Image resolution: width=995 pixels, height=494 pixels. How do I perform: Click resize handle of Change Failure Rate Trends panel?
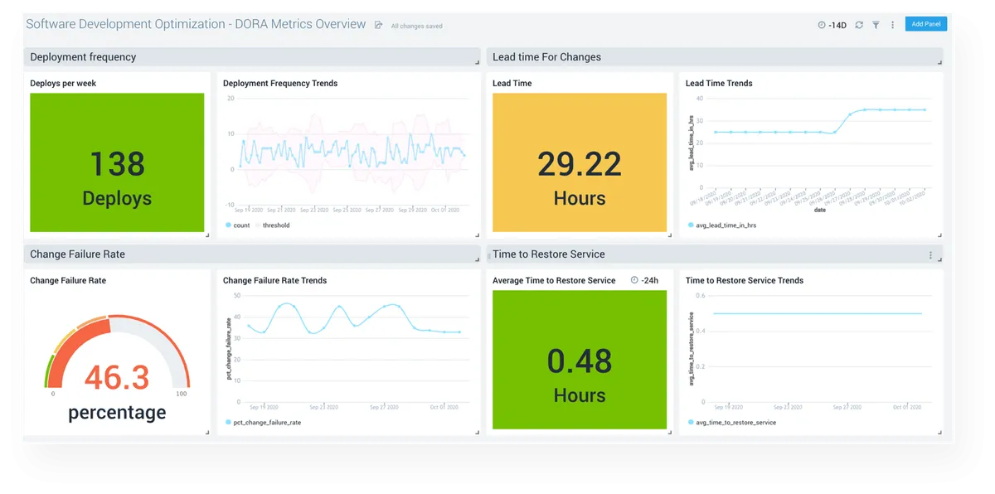(477, 433)
